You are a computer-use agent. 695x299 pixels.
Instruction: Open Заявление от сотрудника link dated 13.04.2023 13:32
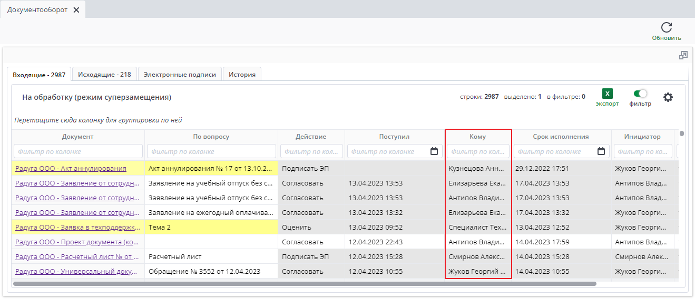click(x=77, y=213)
